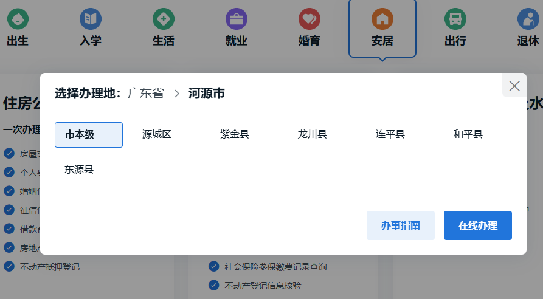The height and width of the screenshot is (299, 543).
Task: Select 源城区 district option
Action: click(156, 134)
